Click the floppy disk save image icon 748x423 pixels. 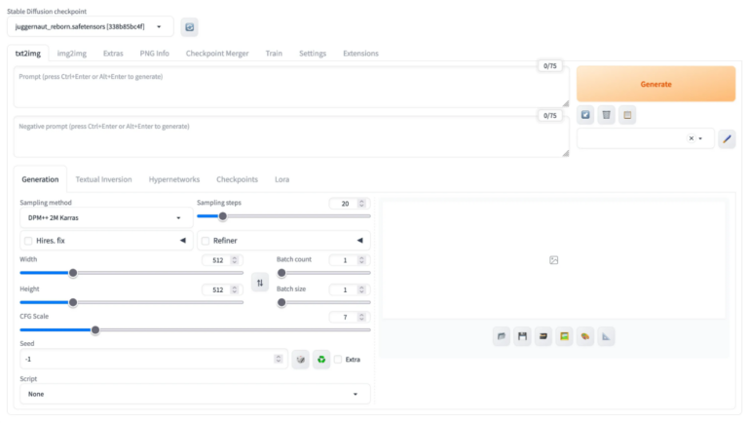pos(523,337)
